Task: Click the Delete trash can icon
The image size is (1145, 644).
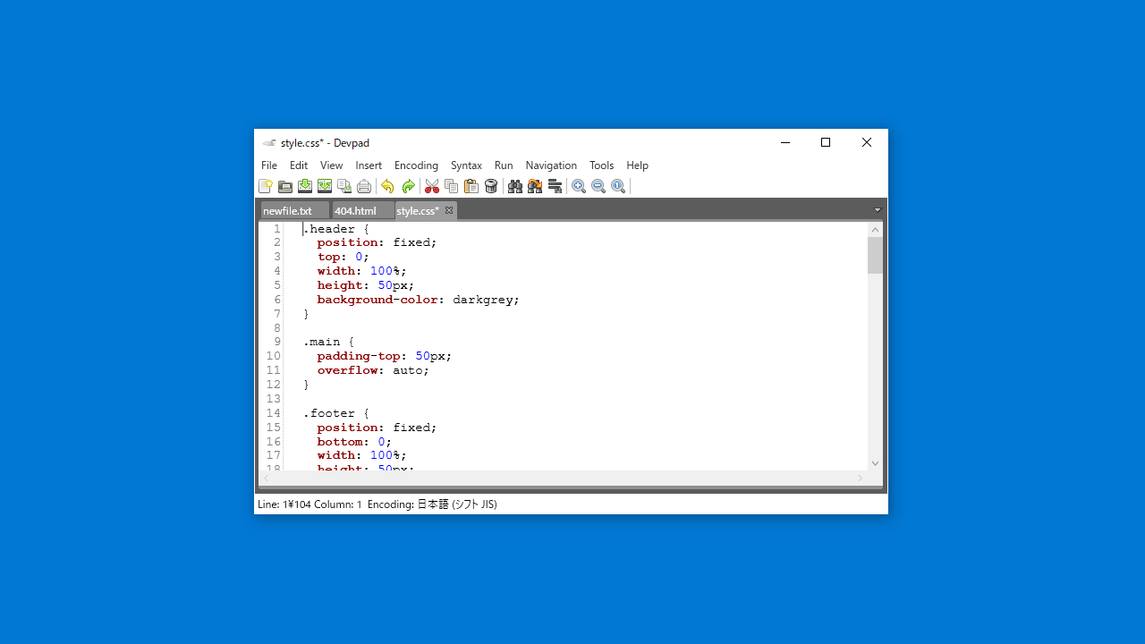Action: point(491,186)
